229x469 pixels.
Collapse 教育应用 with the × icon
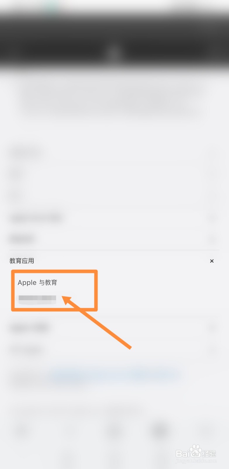pyautogui.click(x=212, y=261)
